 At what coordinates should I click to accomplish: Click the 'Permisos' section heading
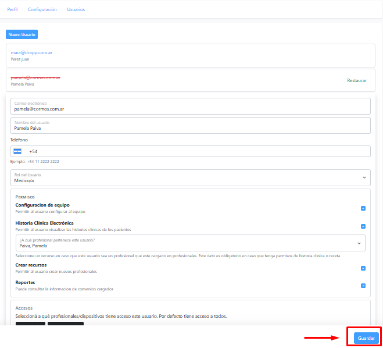(25, 197)
